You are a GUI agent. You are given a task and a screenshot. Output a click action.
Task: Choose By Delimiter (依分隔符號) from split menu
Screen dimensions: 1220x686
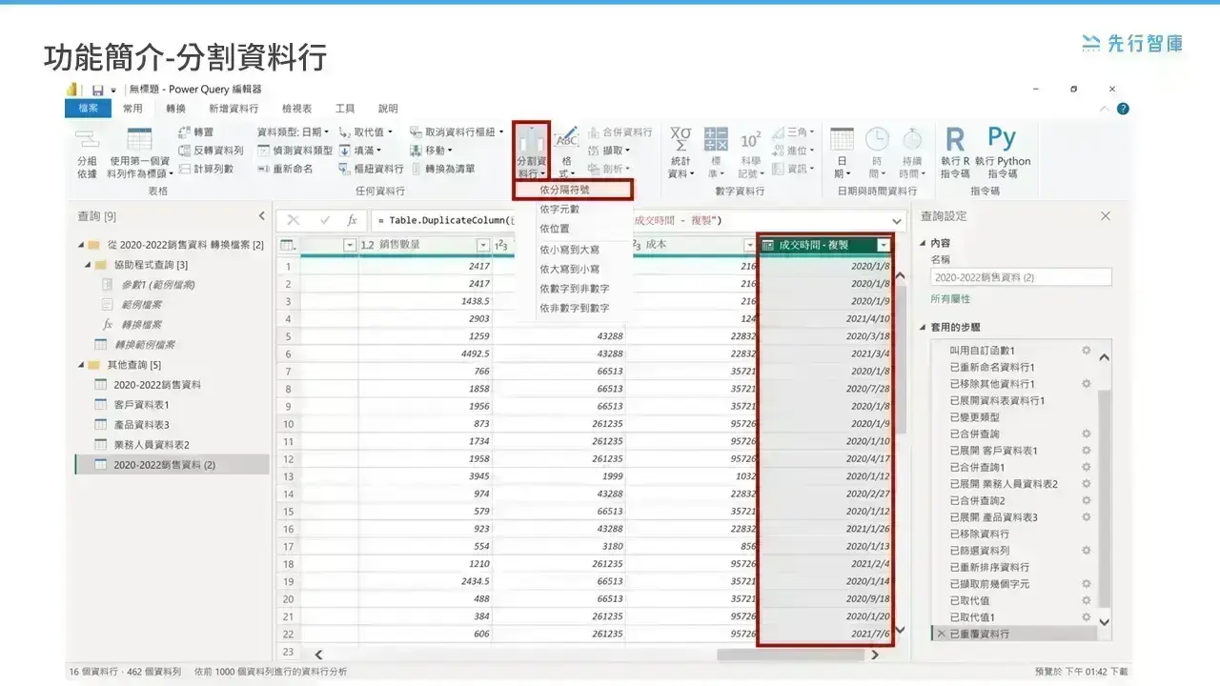tap(573, 190)
